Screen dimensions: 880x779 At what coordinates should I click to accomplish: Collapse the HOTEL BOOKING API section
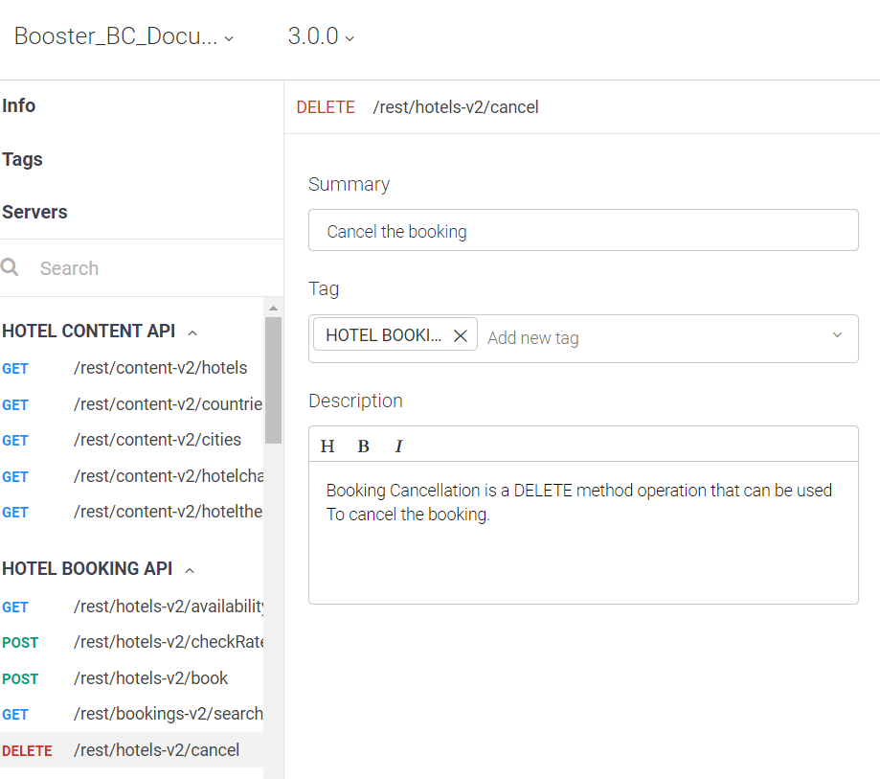pyautogui.click(x=189, y=568)
